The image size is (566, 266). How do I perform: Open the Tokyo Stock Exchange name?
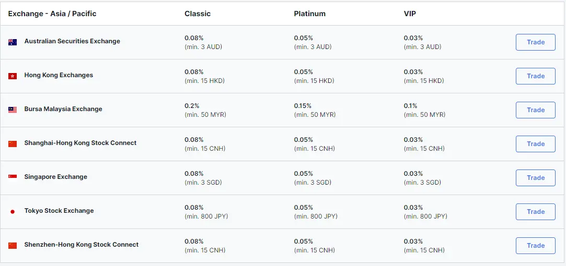point(59,211)
